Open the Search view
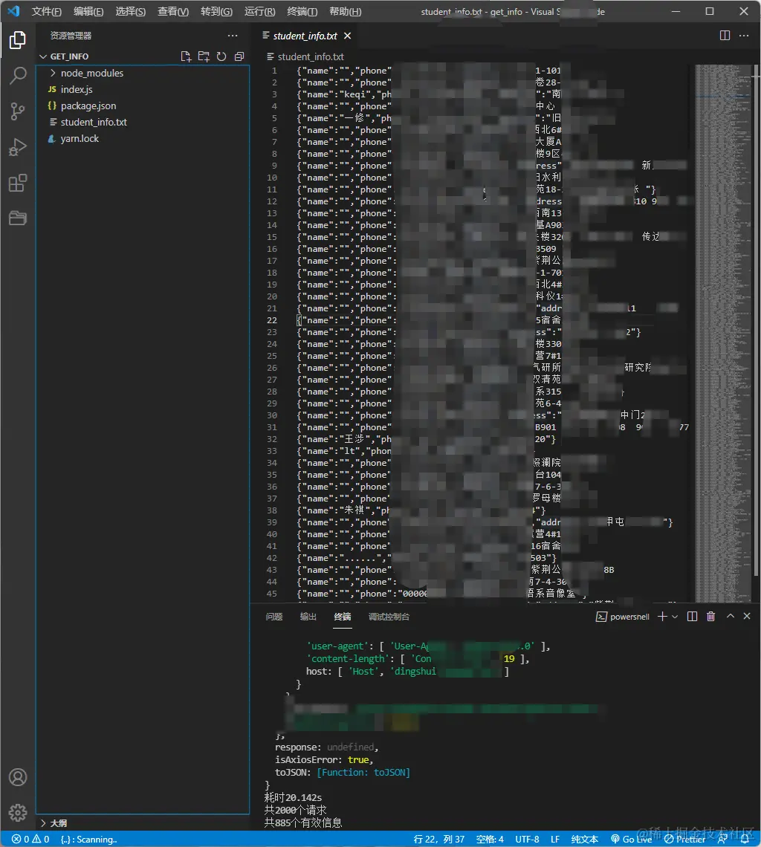The height and width of the screenshot is (847, 761). (17, 76)
